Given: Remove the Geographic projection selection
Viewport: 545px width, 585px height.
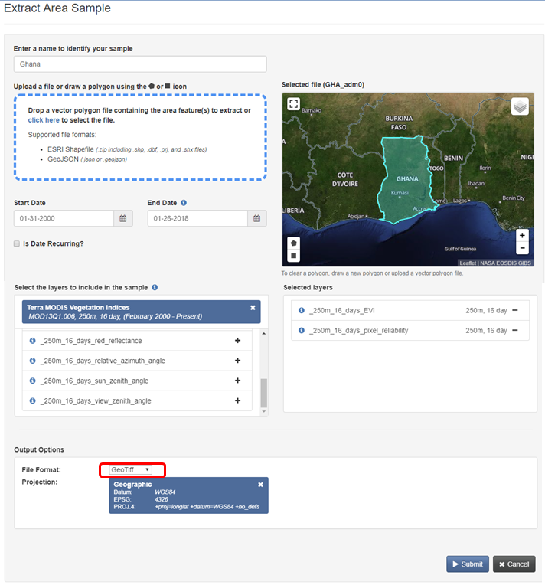Looking at the screenshot, I should click(x=260, y=485).
